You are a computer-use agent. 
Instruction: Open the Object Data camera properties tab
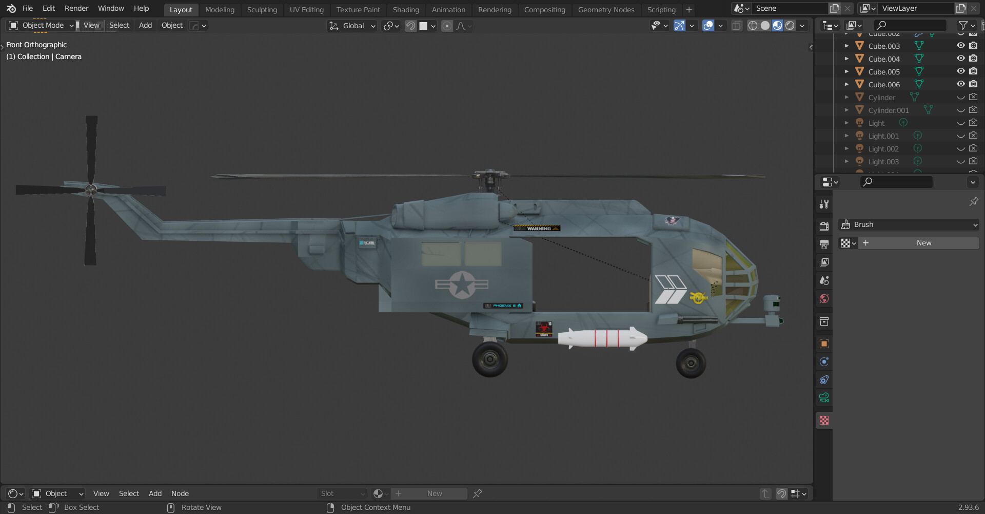click(824, 398)
